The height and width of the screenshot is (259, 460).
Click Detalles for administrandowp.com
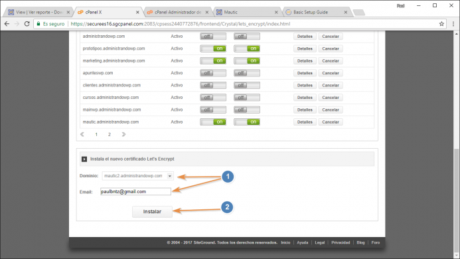[305, 37]
